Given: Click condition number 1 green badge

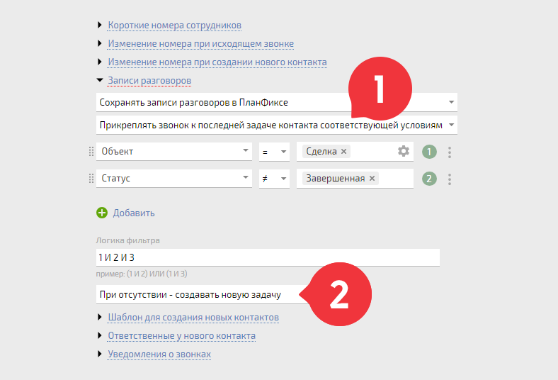Looking at the screenshot, I should point(429,152).
